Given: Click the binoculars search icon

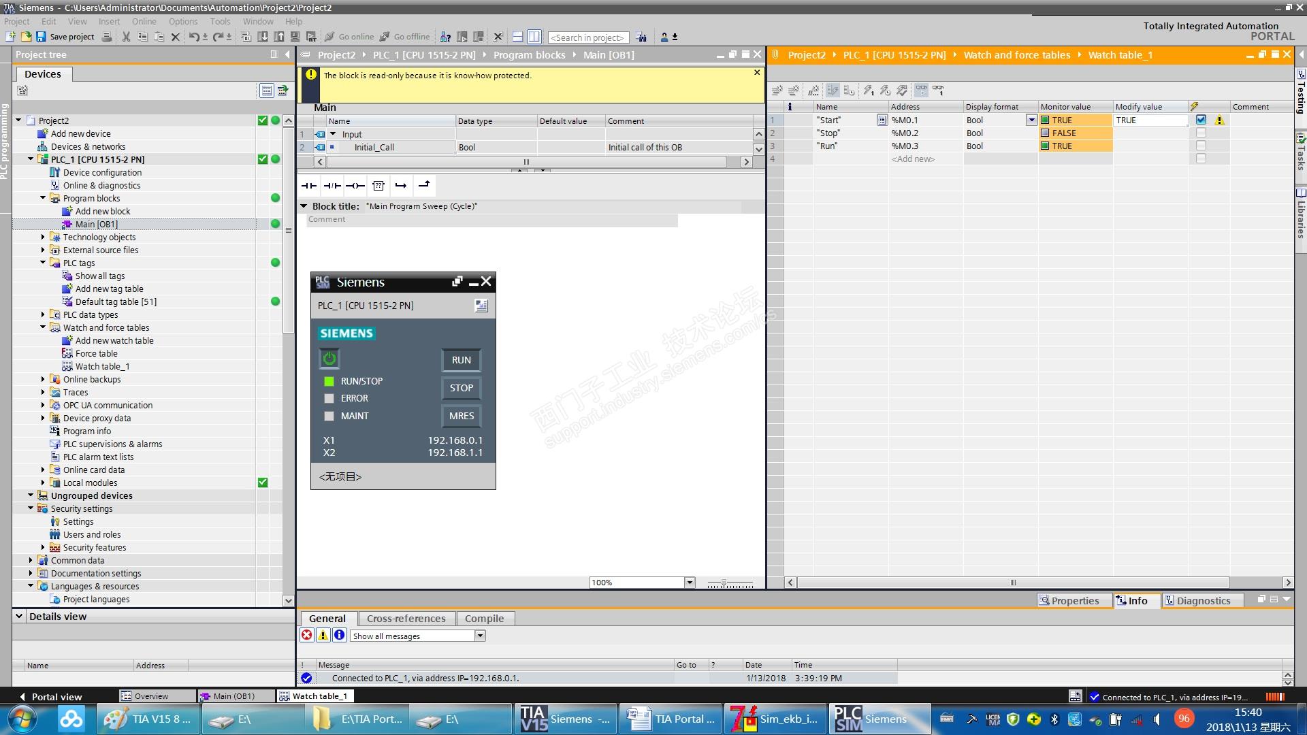Looking at the screenshot, I should (641, 37).
